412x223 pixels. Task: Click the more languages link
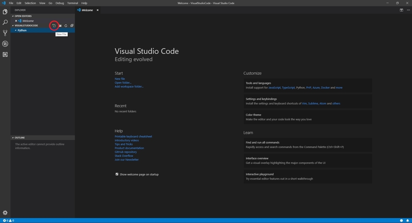pos(339,88)
